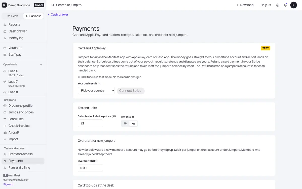Click the Load 7 plane icon
This screenshot has width=302, height=189.
pyautogui.click(x=5, y=82)
